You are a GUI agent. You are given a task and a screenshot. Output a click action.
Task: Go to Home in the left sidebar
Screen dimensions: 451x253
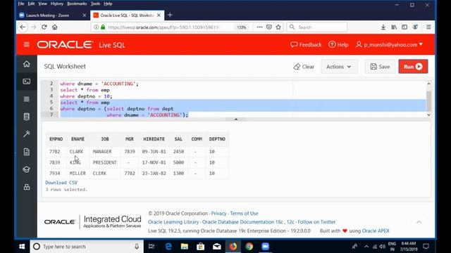coord(27,64)
